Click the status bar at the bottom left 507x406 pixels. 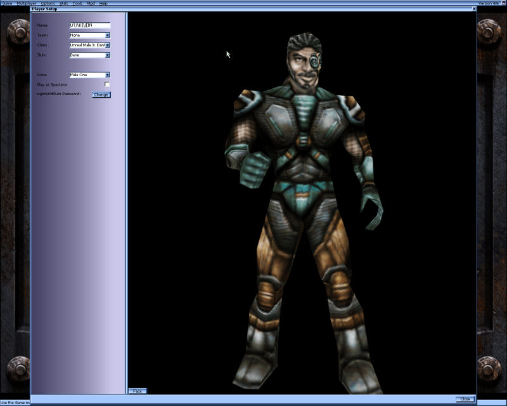[16, 402]
